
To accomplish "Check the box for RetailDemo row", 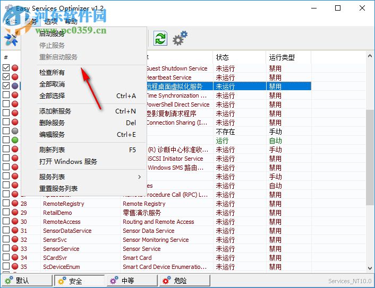I will pyautogui.click(x=6, y=212).
